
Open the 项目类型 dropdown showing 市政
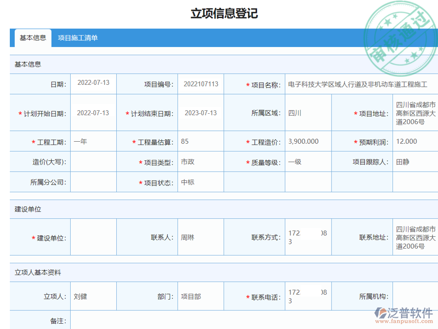click(200, 161)
